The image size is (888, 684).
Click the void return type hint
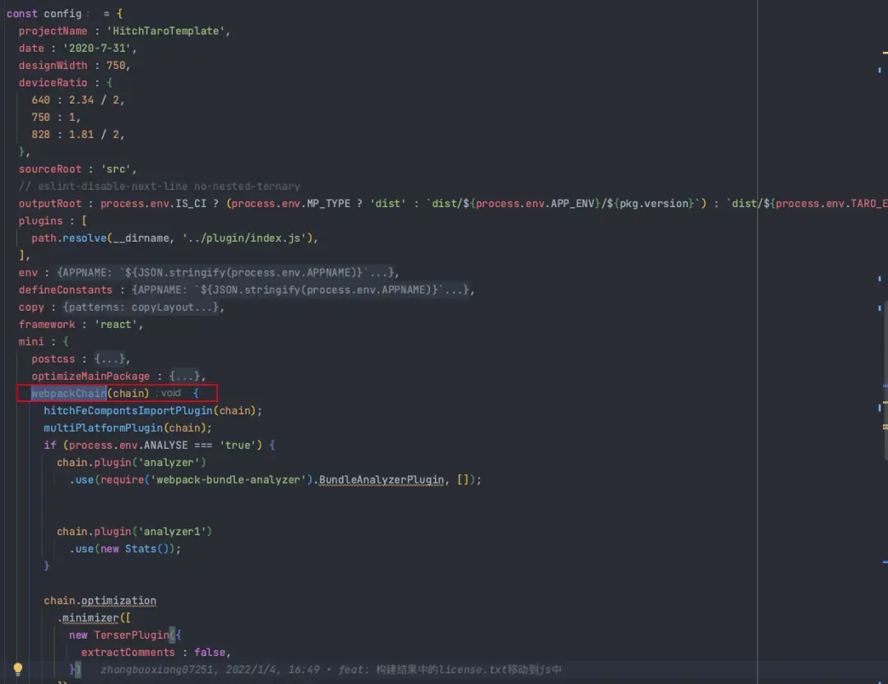[x=170, y=393]
